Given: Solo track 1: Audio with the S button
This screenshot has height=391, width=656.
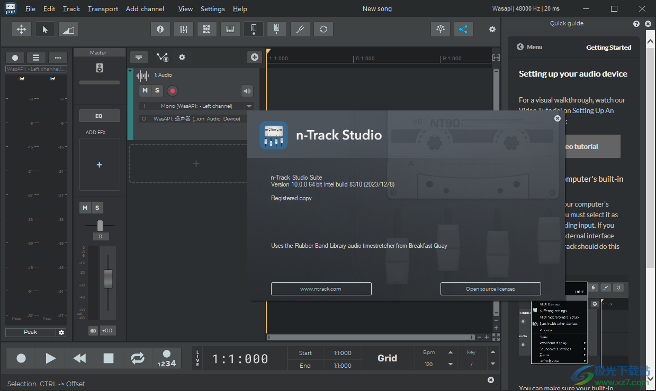Looking at the screenshot, I should pos(157,91).
